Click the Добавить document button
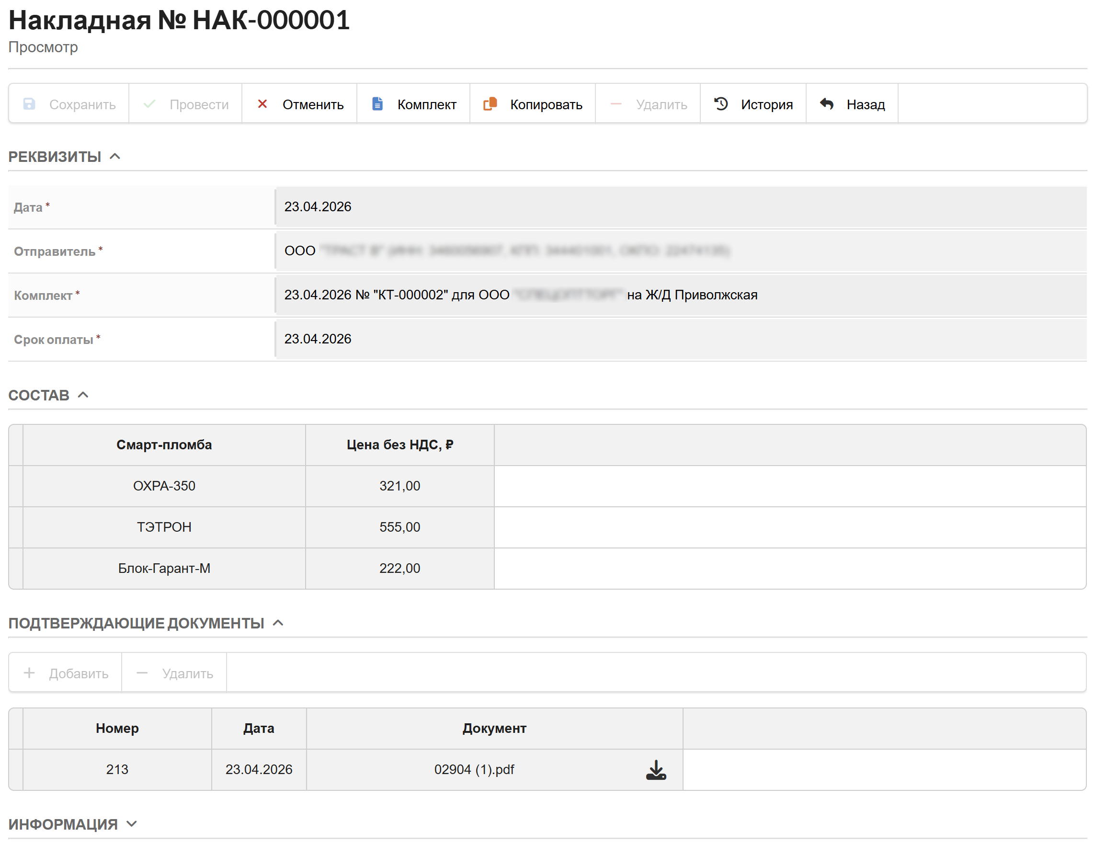Image resolution: width=1095 pixels, height=844 pixels. click(x=65, y=673)
